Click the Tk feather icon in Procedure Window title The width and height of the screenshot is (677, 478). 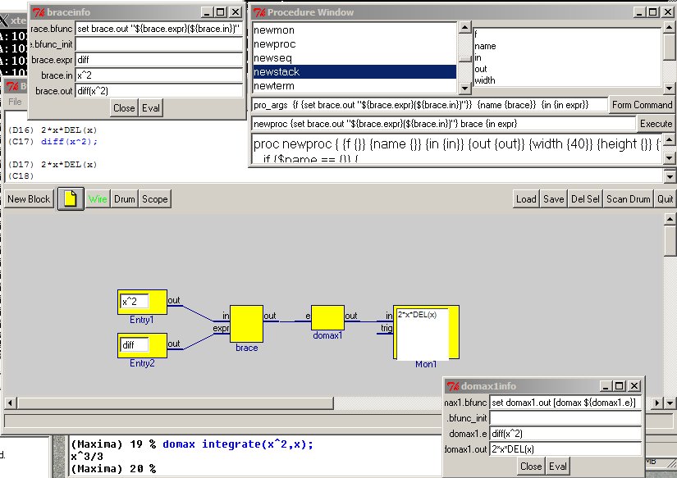[259, 12]
